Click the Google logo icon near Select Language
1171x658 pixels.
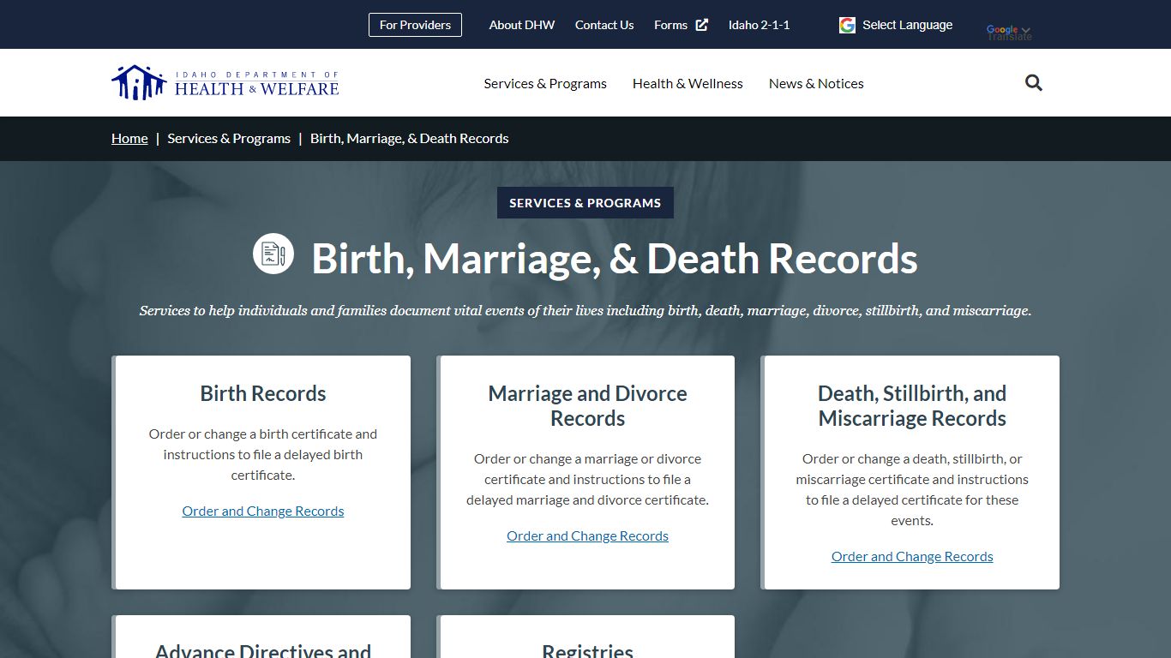click(847, 25)
